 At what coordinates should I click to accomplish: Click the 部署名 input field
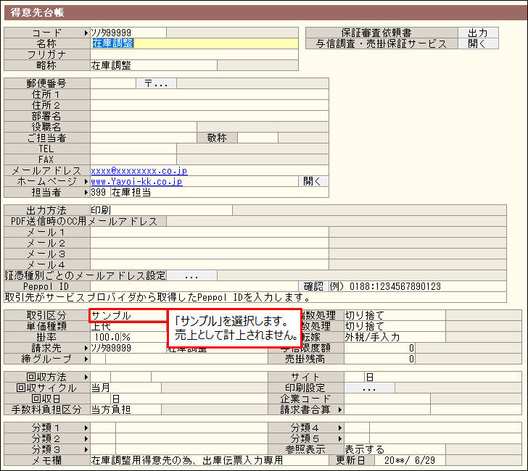pyautogui.click(x=210, y=116)
